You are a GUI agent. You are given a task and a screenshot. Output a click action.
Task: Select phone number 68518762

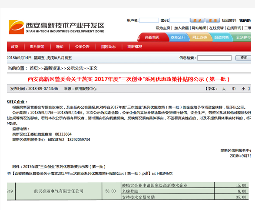(x=56, y=140)
